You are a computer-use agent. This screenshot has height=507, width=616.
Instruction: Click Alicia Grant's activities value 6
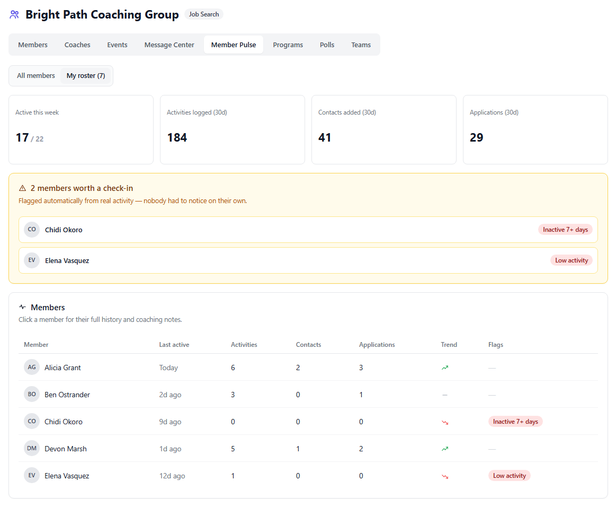click(x=233, y=368)
